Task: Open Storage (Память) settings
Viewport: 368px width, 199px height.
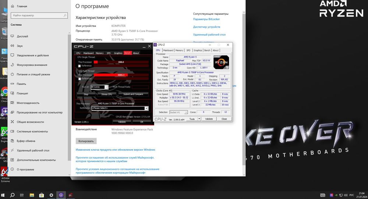Action: [21, 84]
